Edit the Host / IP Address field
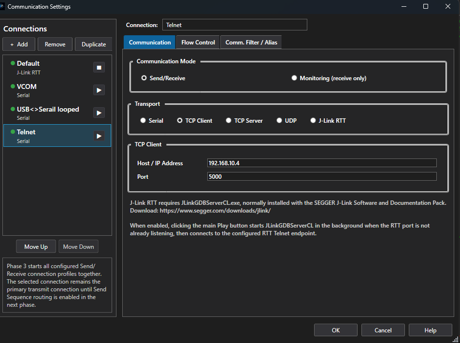This screenshot has height=343, width=460. coord(322,163)
